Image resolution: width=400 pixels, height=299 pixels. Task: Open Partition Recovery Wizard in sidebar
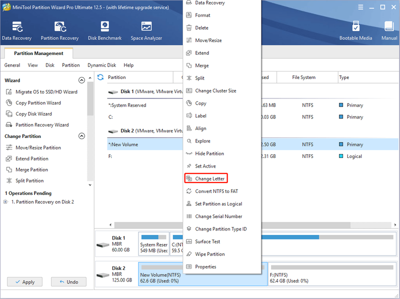coord(38,125)
